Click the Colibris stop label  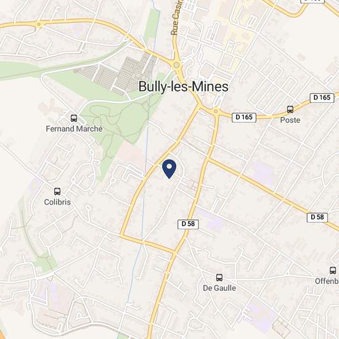click(x=57, y=202)
